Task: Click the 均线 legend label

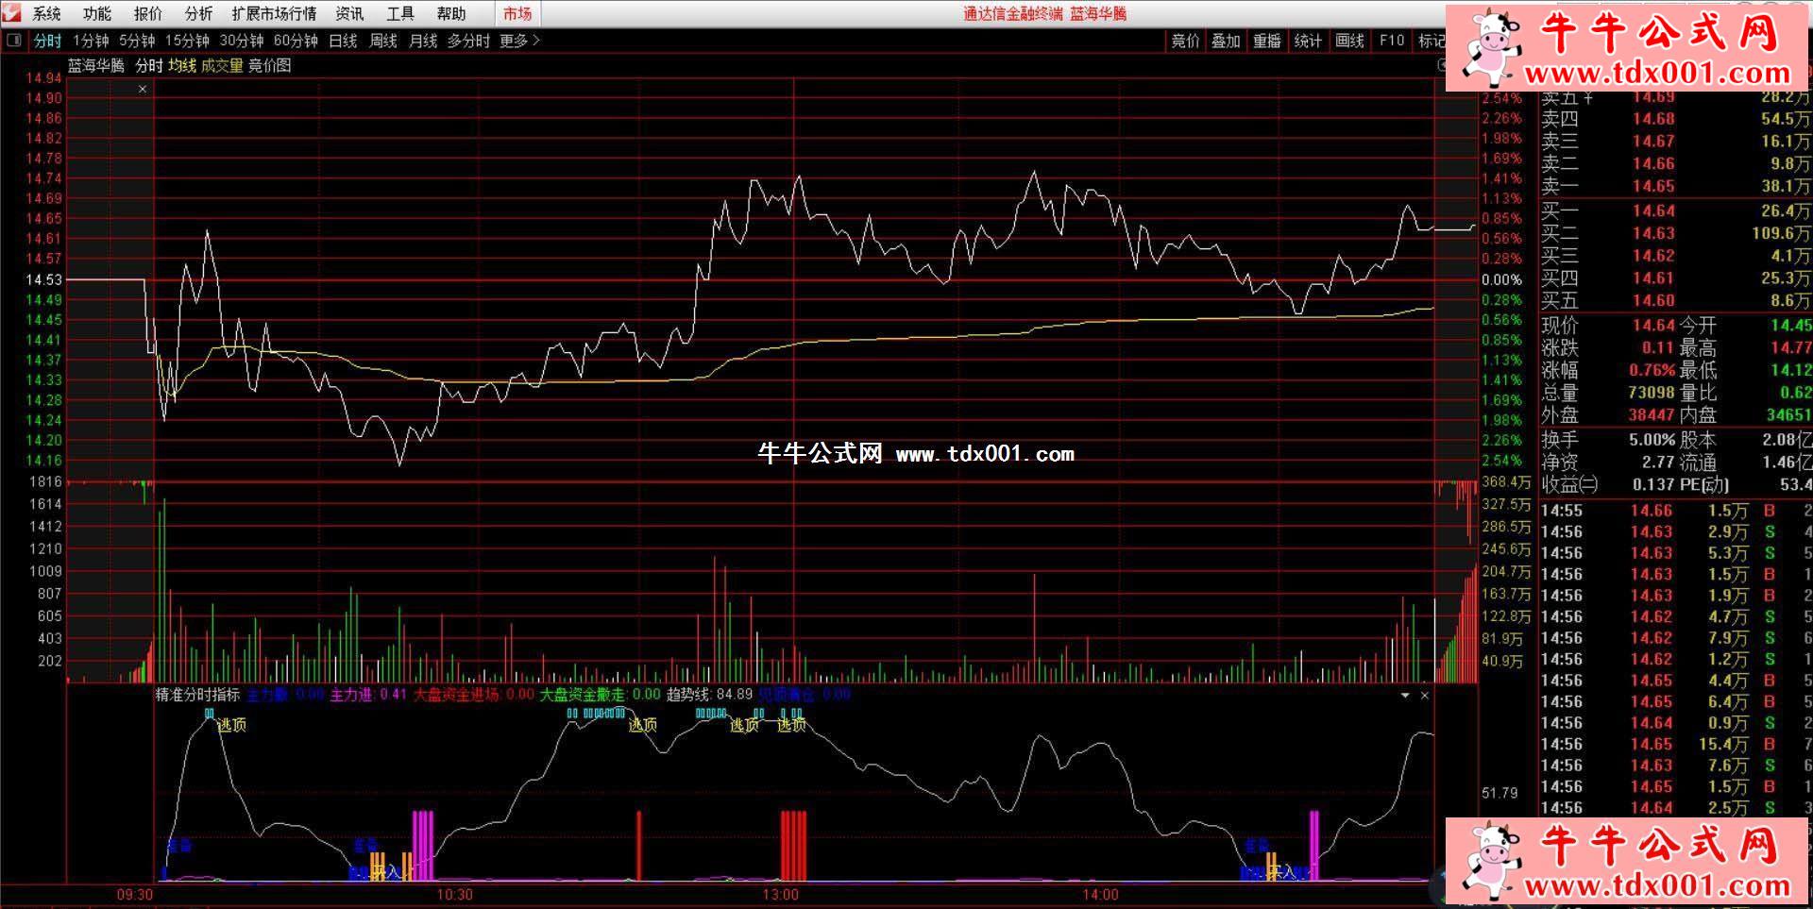Action: pos(182,65)
